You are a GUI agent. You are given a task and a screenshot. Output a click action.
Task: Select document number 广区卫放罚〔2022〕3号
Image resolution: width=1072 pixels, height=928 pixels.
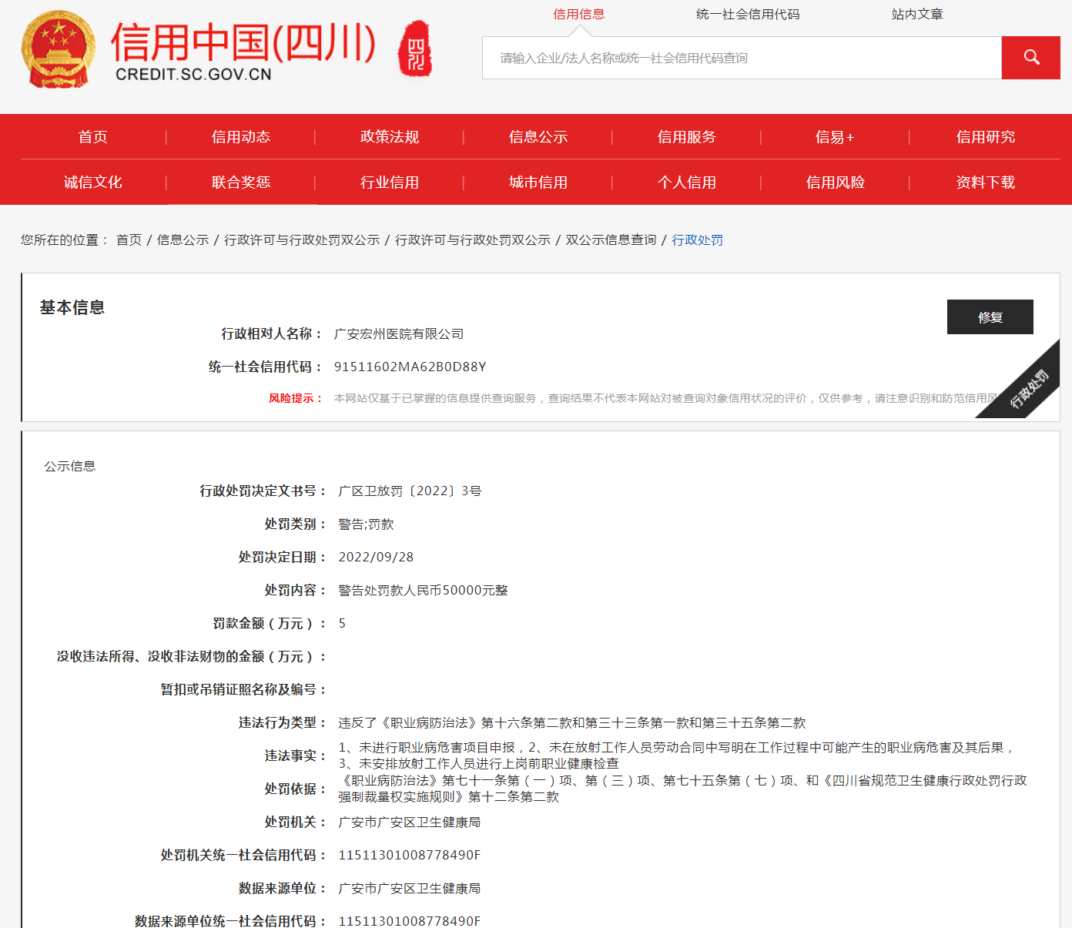tap(410, 491)
